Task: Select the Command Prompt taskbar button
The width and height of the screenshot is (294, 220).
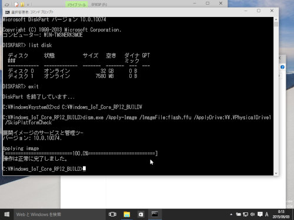Action: [x=155, y=215]
